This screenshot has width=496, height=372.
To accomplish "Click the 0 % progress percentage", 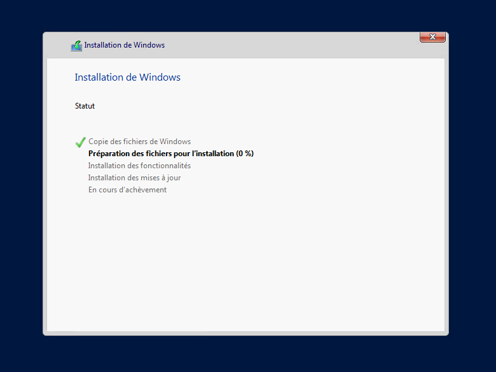I will [245, 154].
